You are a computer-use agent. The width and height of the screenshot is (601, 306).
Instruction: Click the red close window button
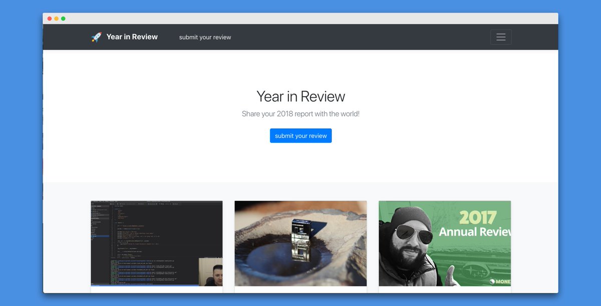[50, 19]
